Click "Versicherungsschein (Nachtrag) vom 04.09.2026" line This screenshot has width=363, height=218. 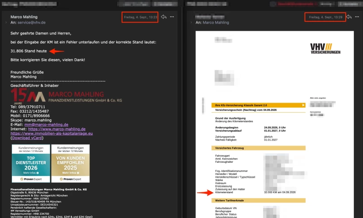(x=246, y=110)
